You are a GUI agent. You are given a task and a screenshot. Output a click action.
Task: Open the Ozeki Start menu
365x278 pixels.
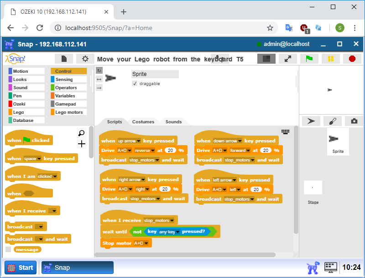coord(21,268)
